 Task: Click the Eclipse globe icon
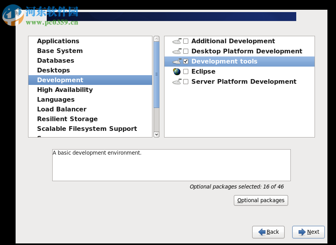(177, 71)
